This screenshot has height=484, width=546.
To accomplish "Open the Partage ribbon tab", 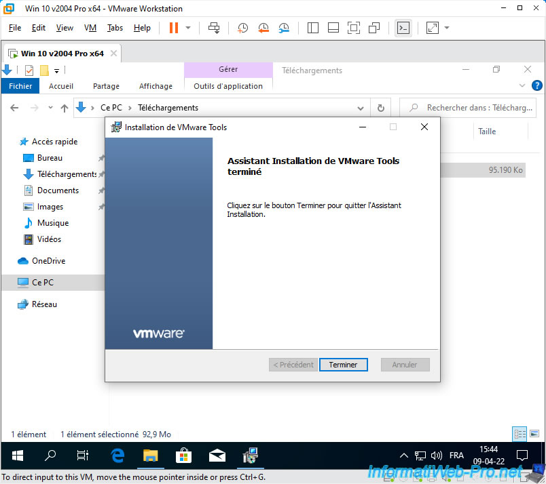I will (x=106, y=86).
